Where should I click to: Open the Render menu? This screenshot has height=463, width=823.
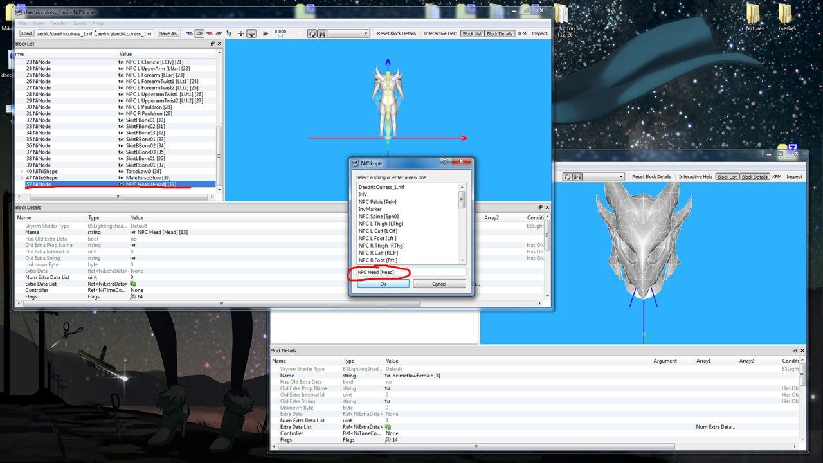click(59, 23)
